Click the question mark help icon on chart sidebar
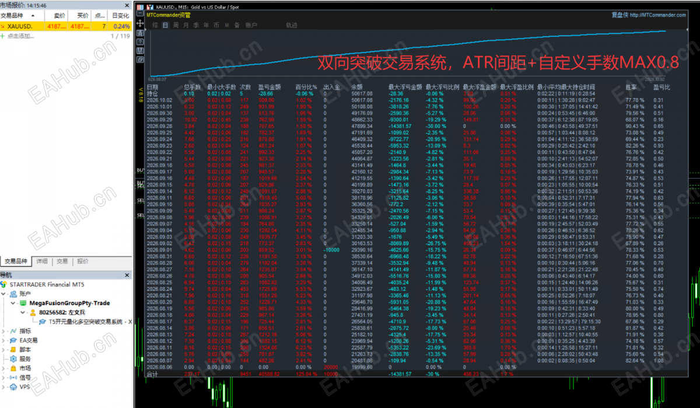 click(x=140, y=42)
